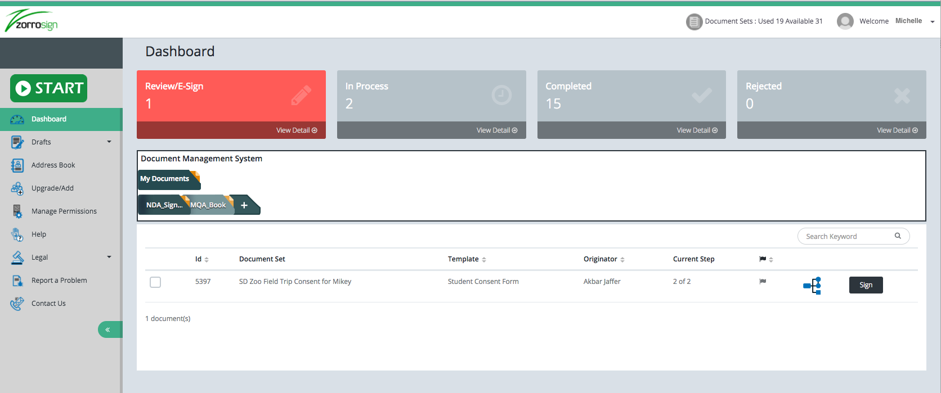Open the NDA_Sign folder tab
Image resolution: width=941 pixels, height=393 pixels.
tap(164, 205)
